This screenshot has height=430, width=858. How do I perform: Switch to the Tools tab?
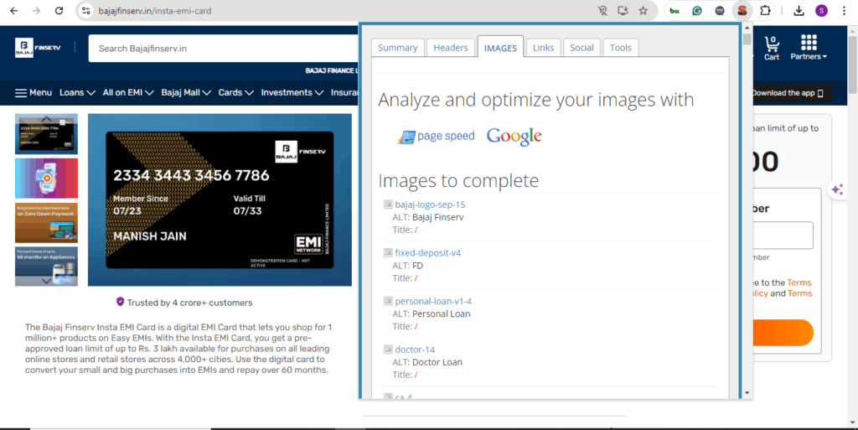click(x=621, y=48)
